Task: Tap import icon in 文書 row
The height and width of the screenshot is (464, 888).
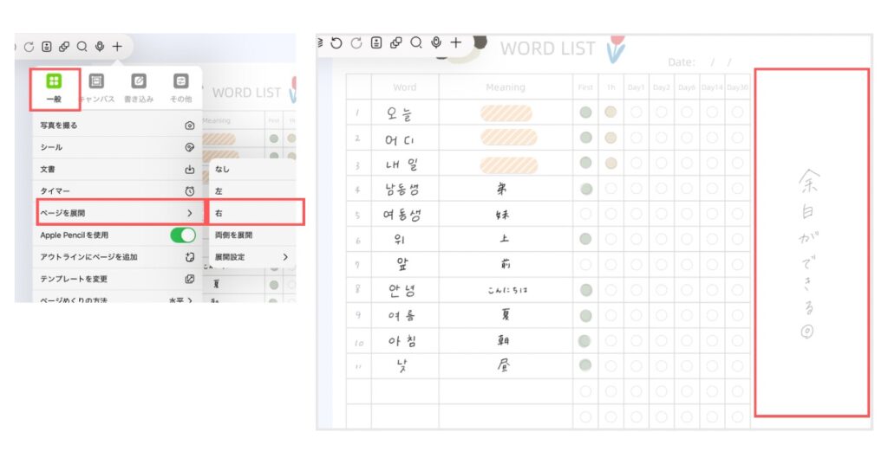Action: point(190,170)
